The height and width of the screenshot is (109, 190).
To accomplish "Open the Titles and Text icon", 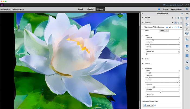I will point(187,56).
